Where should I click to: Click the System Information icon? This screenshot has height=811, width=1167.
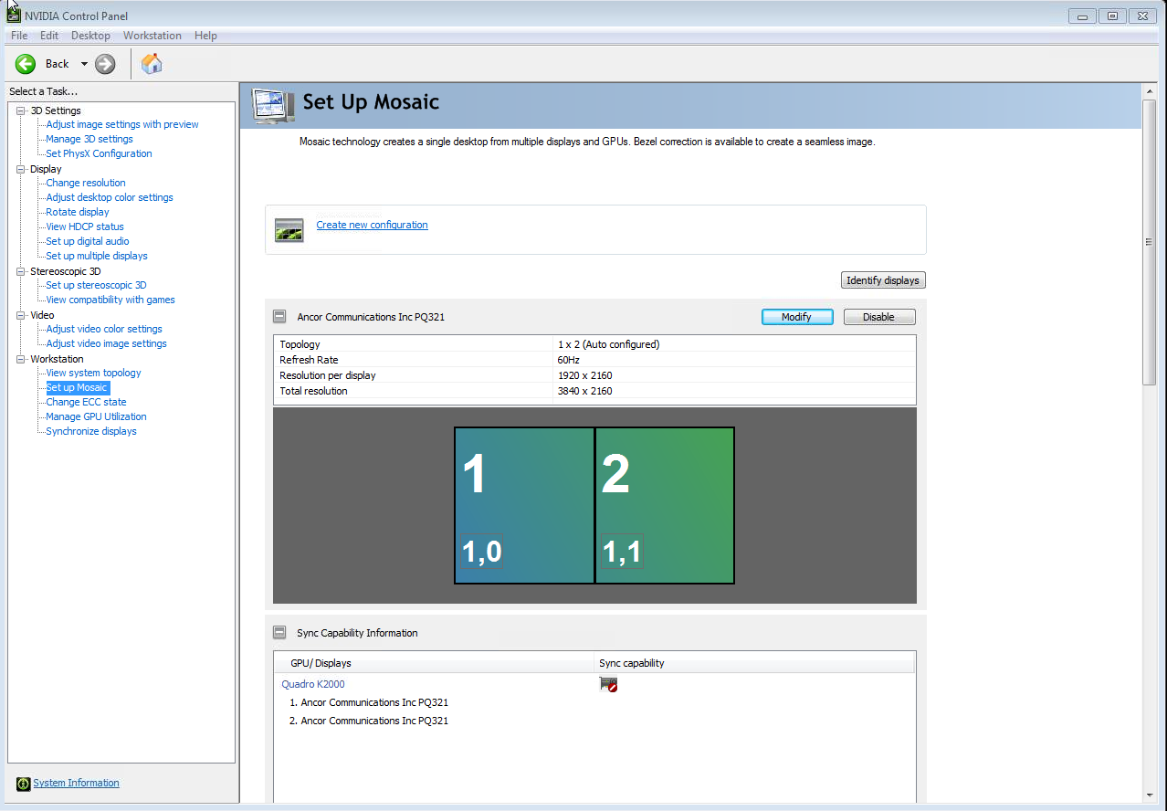pyautogui.click(x=24, y=784)
